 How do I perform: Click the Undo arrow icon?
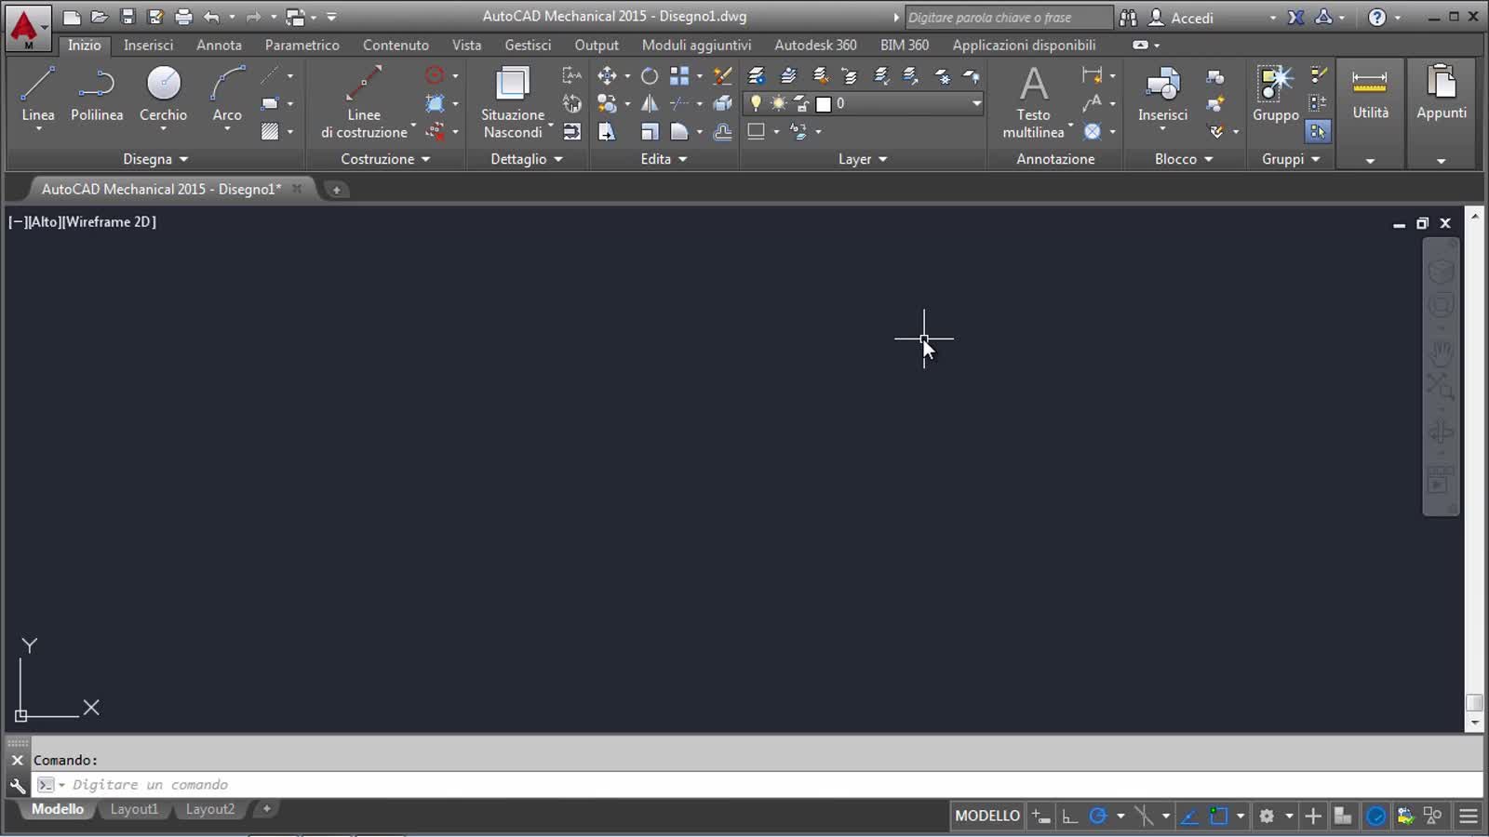[211, 17]
